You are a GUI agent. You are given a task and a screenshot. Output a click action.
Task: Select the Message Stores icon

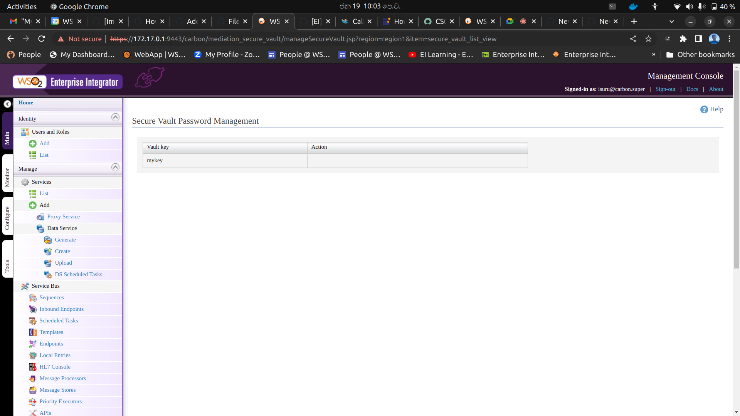tap(32, 390)
